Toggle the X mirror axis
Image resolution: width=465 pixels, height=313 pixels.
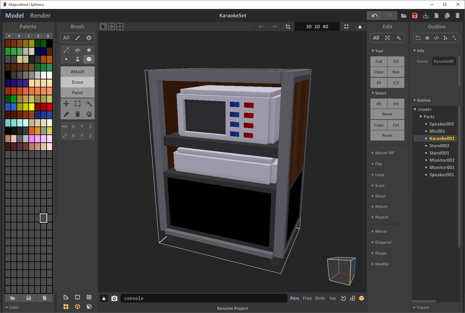tap(73, 126)
